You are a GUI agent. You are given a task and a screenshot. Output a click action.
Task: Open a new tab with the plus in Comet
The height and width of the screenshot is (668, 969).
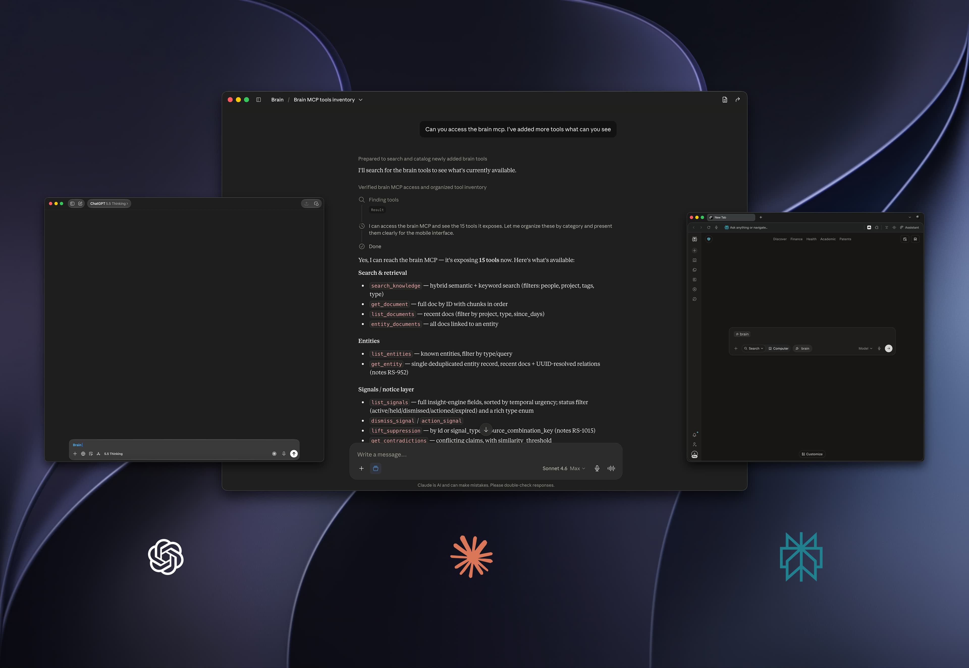click(761, 217)
